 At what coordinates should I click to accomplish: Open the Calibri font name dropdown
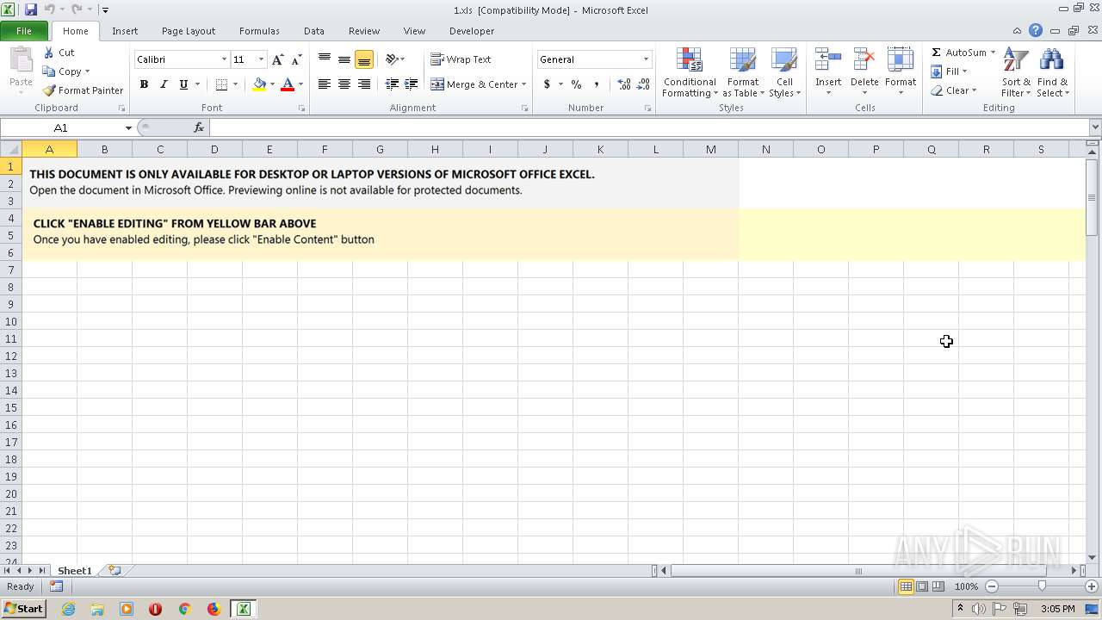tap(224, 59)
